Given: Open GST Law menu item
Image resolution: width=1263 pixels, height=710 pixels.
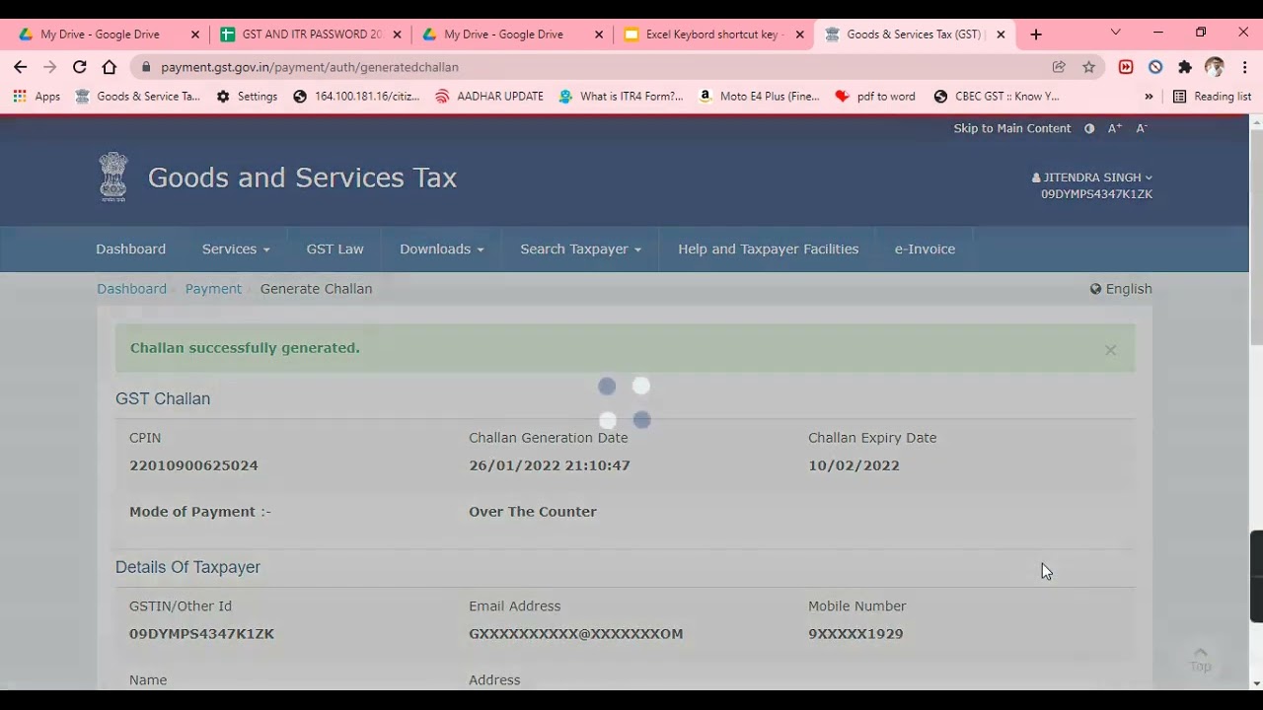Looking at the screenshot, I should [334, 248].
